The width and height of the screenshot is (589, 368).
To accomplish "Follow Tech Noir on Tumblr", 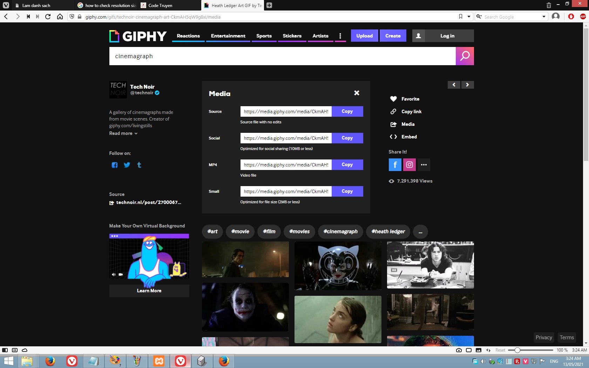I will [x=139, y=165].
